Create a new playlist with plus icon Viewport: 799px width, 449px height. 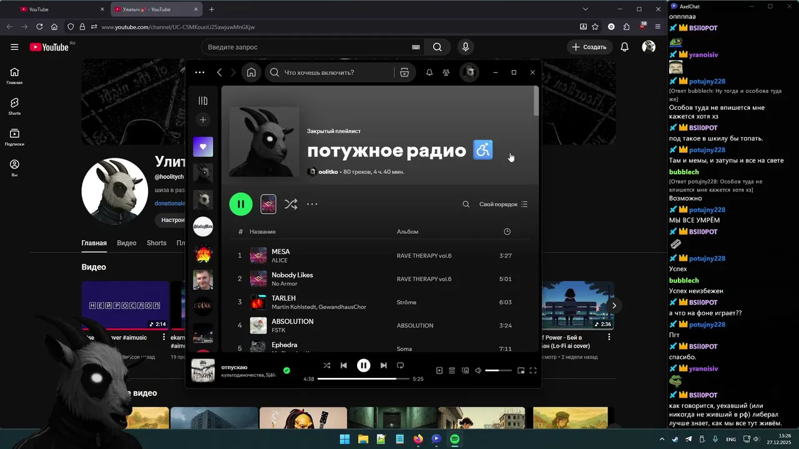tap(203, 120)
